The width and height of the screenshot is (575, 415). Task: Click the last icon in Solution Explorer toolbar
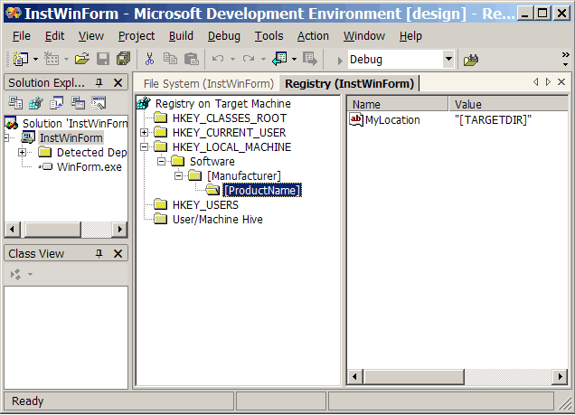99,103
